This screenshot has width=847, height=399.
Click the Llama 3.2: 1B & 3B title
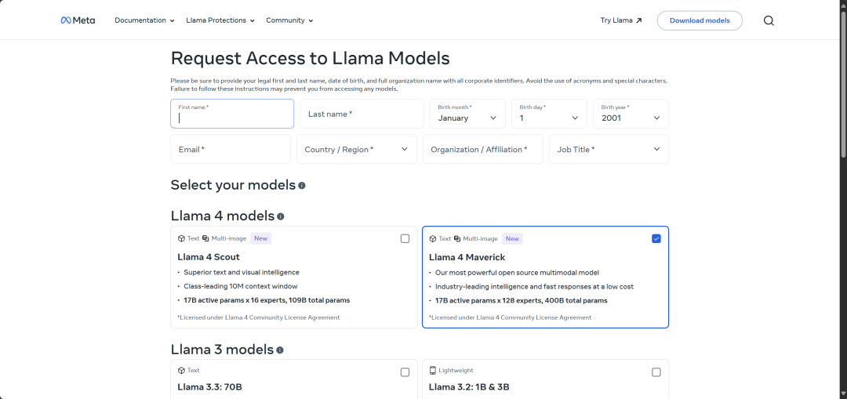pyautogui.click(x=469, y=387)
